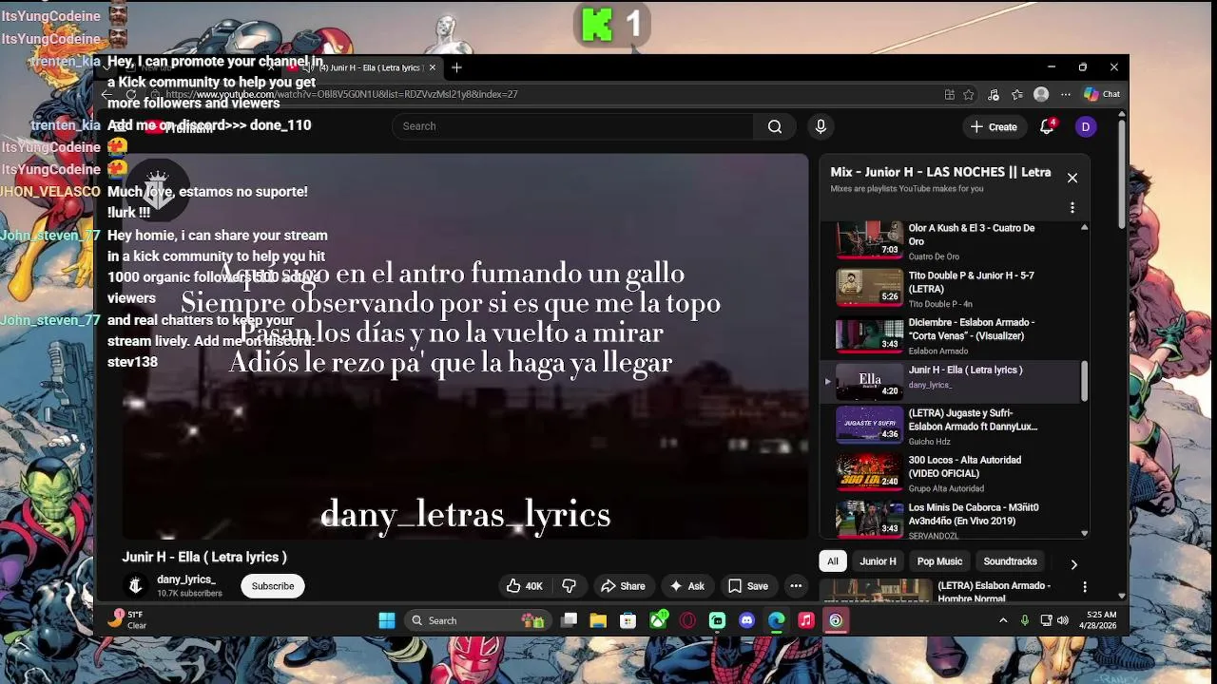Open the OBS-like swirl app on taskbar
The width and height of the screenshot is (1217, 684).
tap(836, 620)
